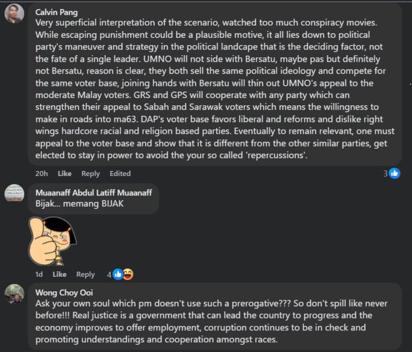412x352 pixels.
Task: Show the 4 reactions count list
Action: [x=109, y=274]
